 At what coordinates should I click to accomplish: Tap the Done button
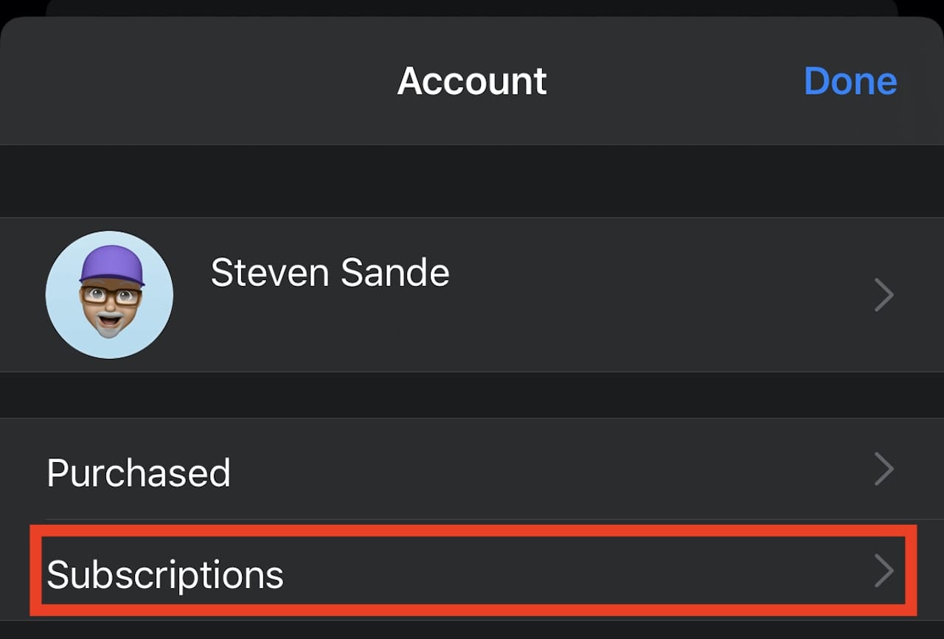point(850,81)
